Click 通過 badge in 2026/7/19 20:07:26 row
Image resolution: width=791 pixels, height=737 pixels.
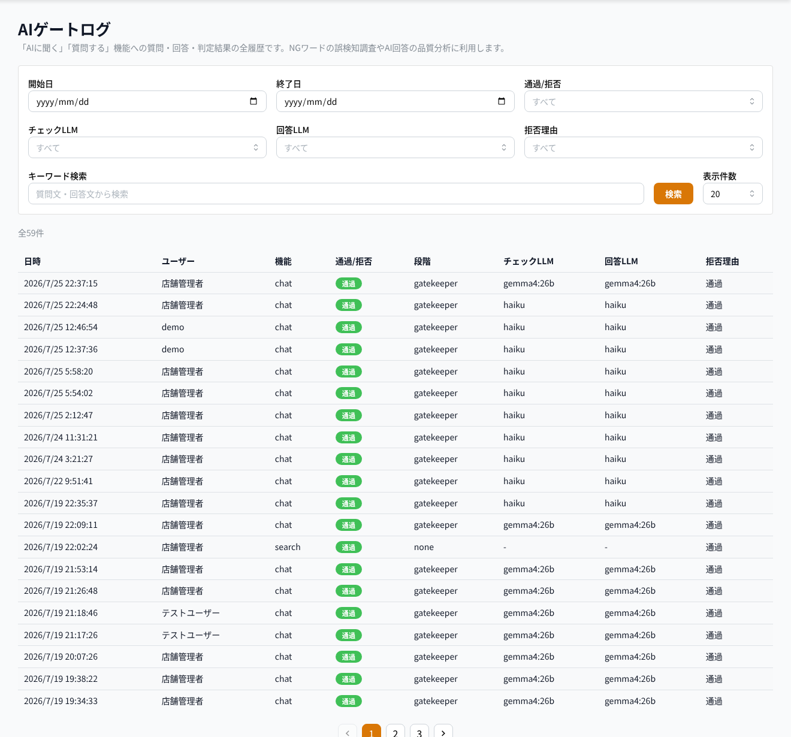point(349,657)
